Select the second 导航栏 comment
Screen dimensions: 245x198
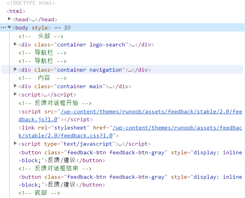42,61
